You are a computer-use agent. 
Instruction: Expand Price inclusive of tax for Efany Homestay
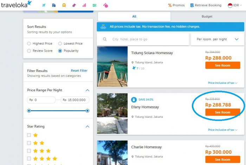coord(222,130)
